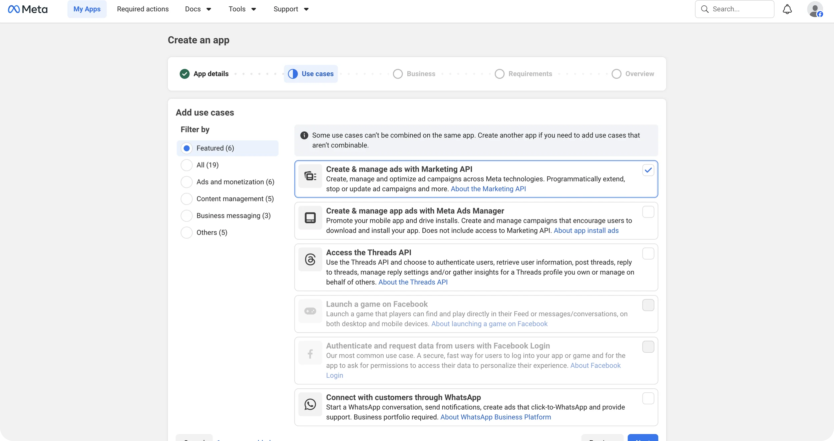Jump to the Business step label

(x=421, y=74)
